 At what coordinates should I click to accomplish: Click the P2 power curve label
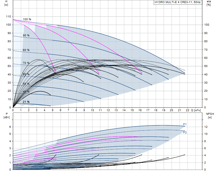tap(185, 132)
